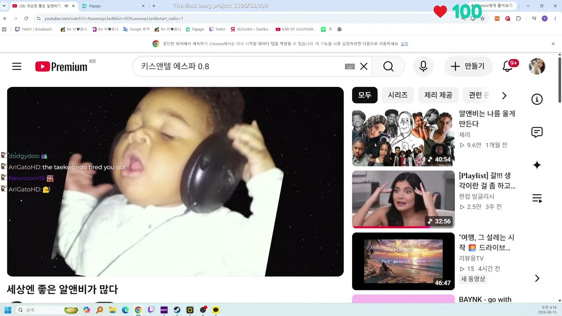562x316 pixels.
Task: Open File Explorer from the taskbar
Action: [x=112, y=310]
